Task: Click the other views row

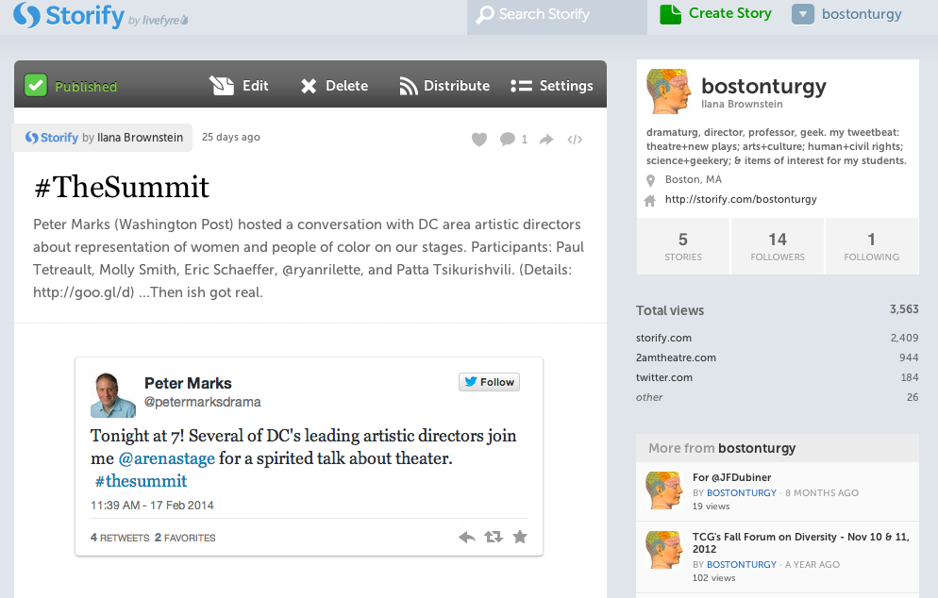Action: pyautogui.click(x=777, y=397)
